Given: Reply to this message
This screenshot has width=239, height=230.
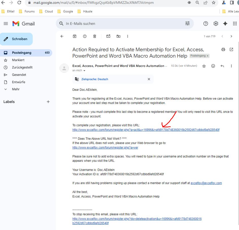Looking at the screenshot, I should (x=222, y=66).
